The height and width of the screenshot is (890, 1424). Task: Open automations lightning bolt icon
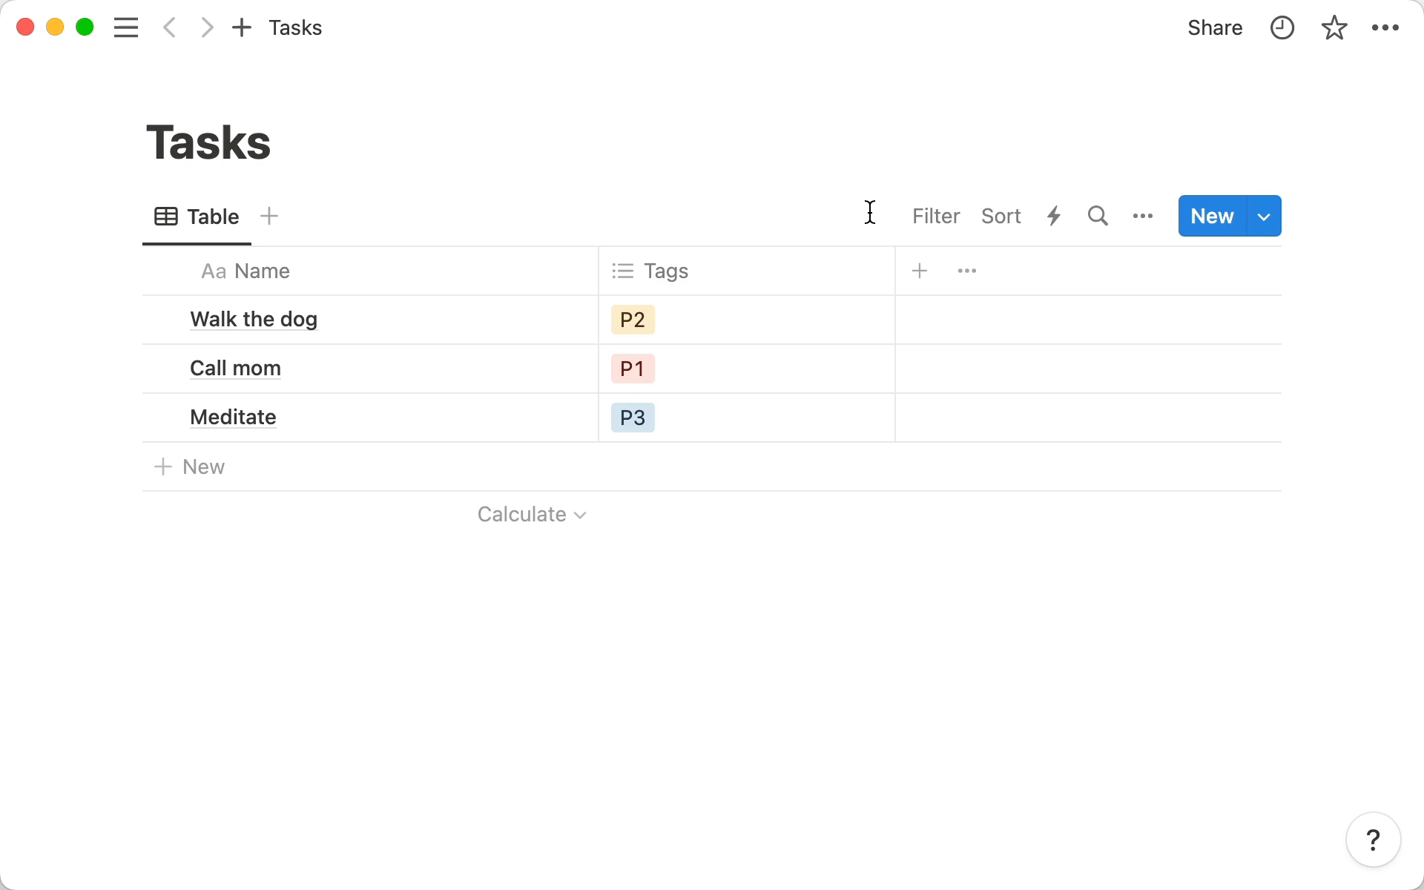coord(1054,216)
